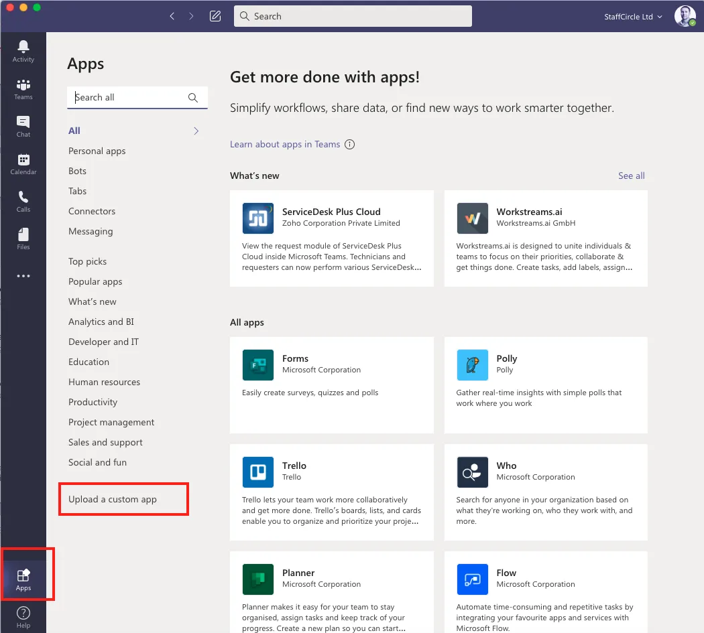Click the Who app icon

(x=472, y=472)
